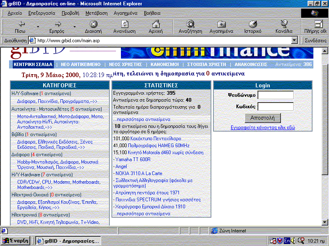The image size is (329, 246).
Task: Click the page scrollbar up arrow
Action: (325, 50)
